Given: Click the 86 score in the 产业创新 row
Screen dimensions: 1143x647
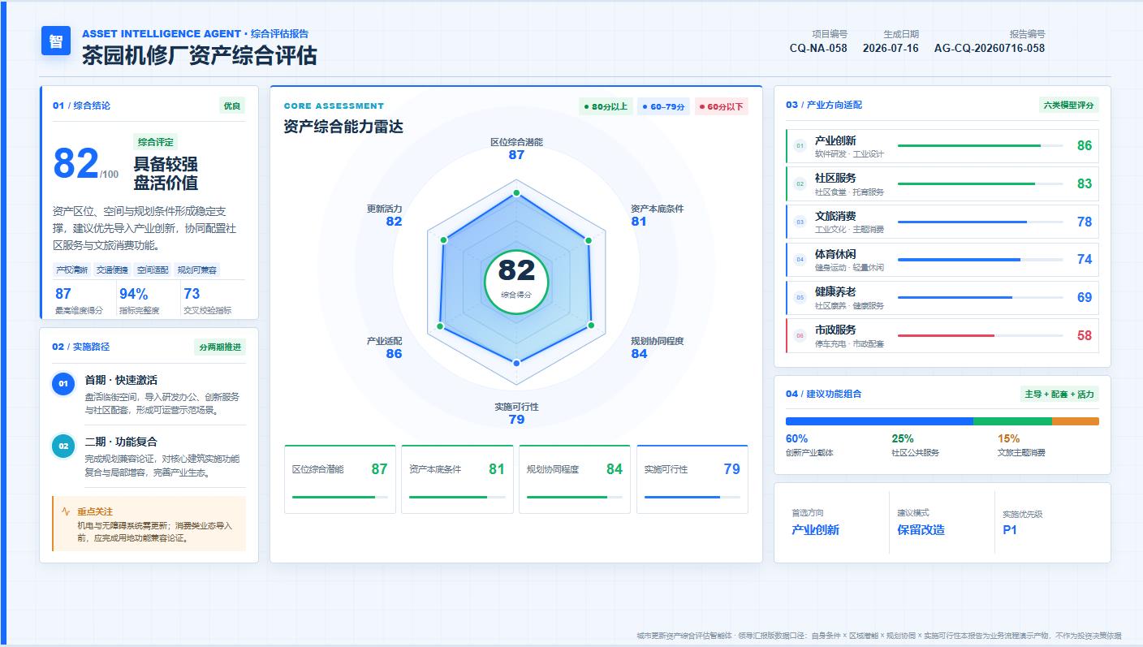Looking at the screenshot, I should [x=1085, y=146].
